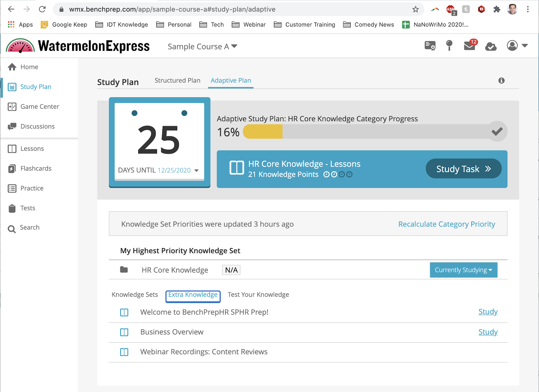Click the cloud sync checkmark icon
539x392 pixels.
point(490,46)
